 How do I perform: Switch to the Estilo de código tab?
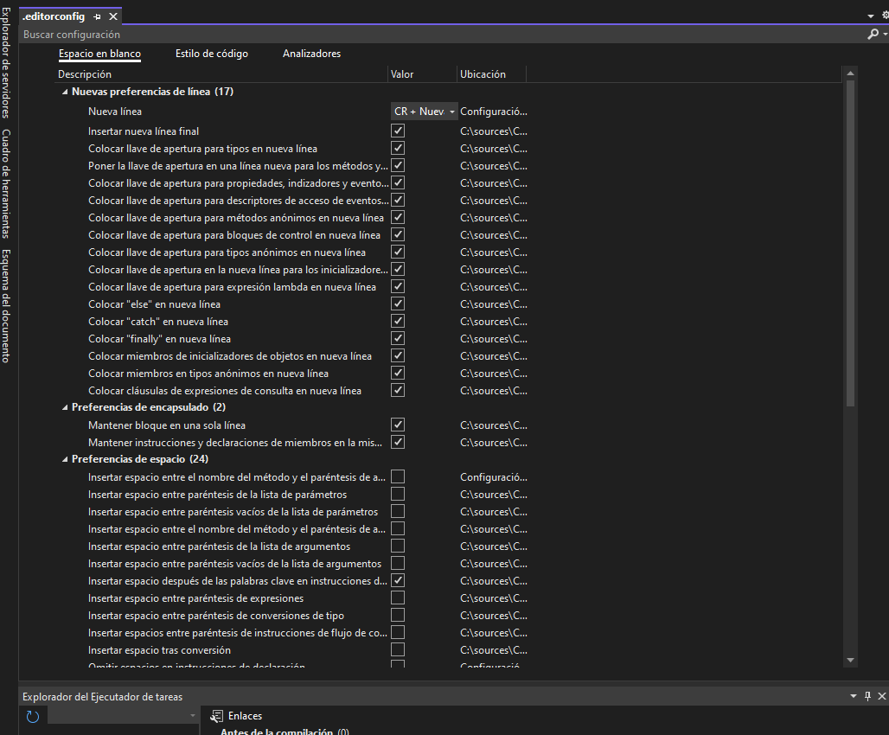[x=211, y=53]
